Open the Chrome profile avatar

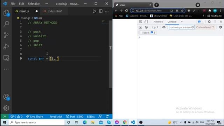[215, 11]
